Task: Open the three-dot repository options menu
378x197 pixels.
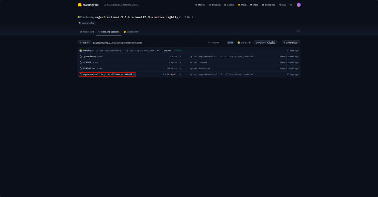Action: 298,32
